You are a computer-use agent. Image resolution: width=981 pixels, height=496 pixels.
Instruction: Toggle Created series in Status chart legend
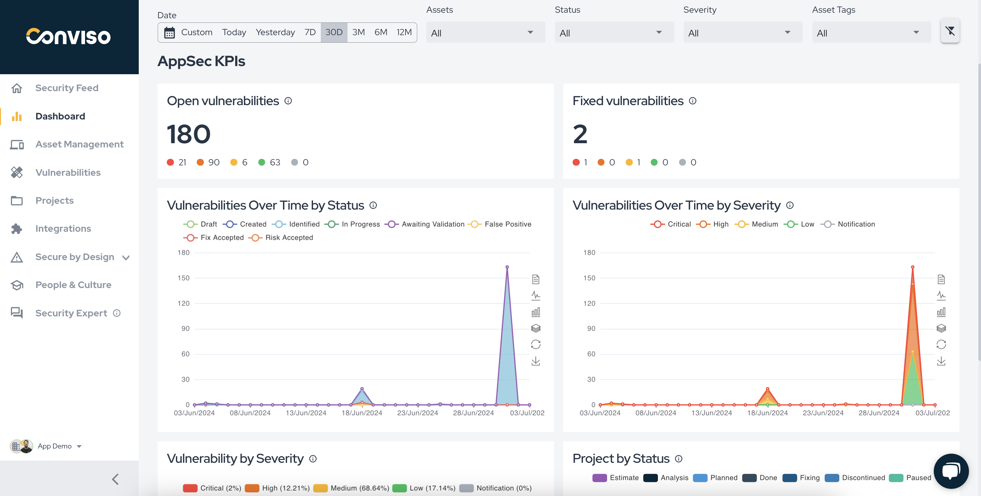tap(245, 224)
